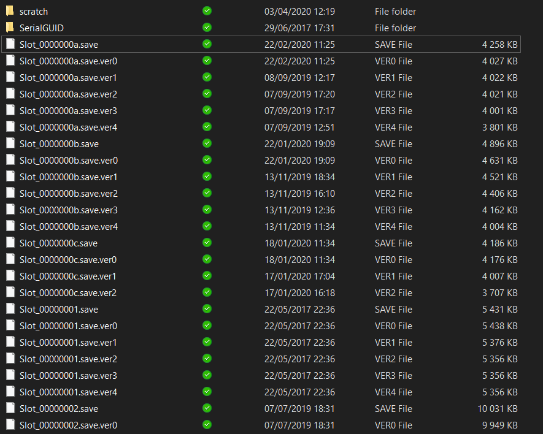Image resolution: width=543 pixels, height=434 pixels.
Task: Click the 4 896 KB size value
Action: pos(500,144)
